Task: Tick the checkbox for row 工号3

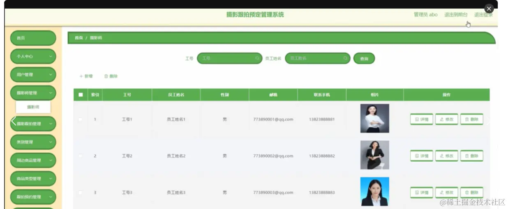Action: coord(80,193)
